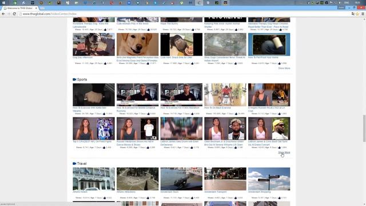Open the Top 5 CRAZIEST NFL On-Field Fights link

[x=92, y=141]
